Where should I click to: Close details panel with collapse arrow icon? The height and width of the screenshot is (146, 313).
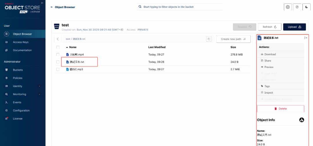(x=306, y=38)
